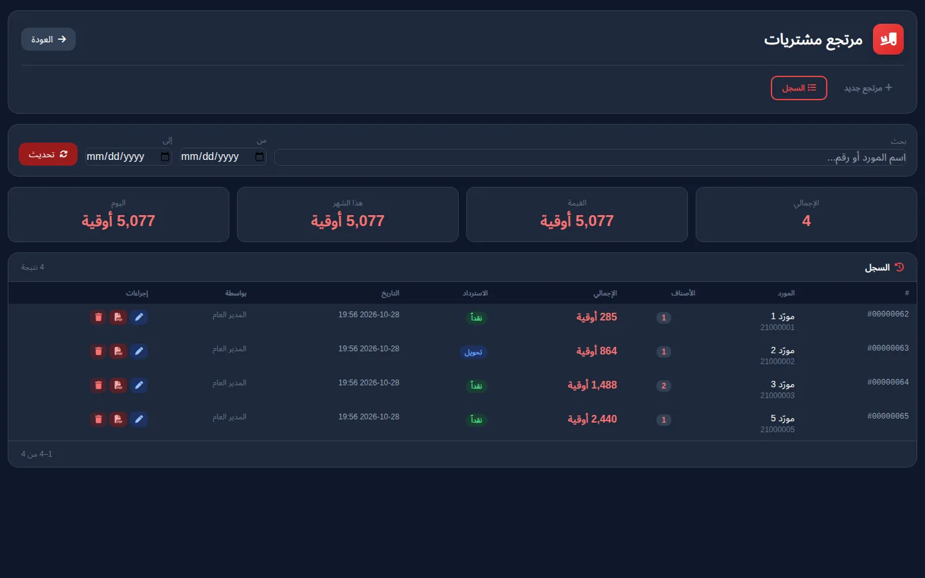Screen dimensions: 925x578
Task: Select return number #00000063
Action: click(888, 348)
